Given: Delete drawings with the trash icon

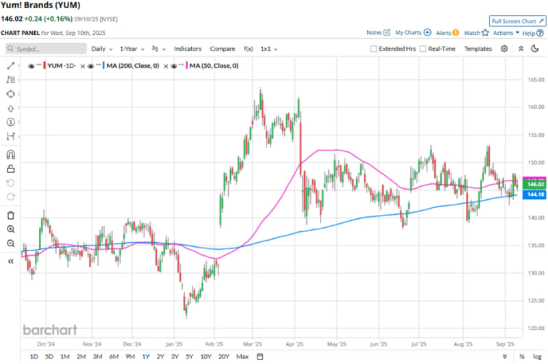Looking at the screenshot, I should click(11, 215).
